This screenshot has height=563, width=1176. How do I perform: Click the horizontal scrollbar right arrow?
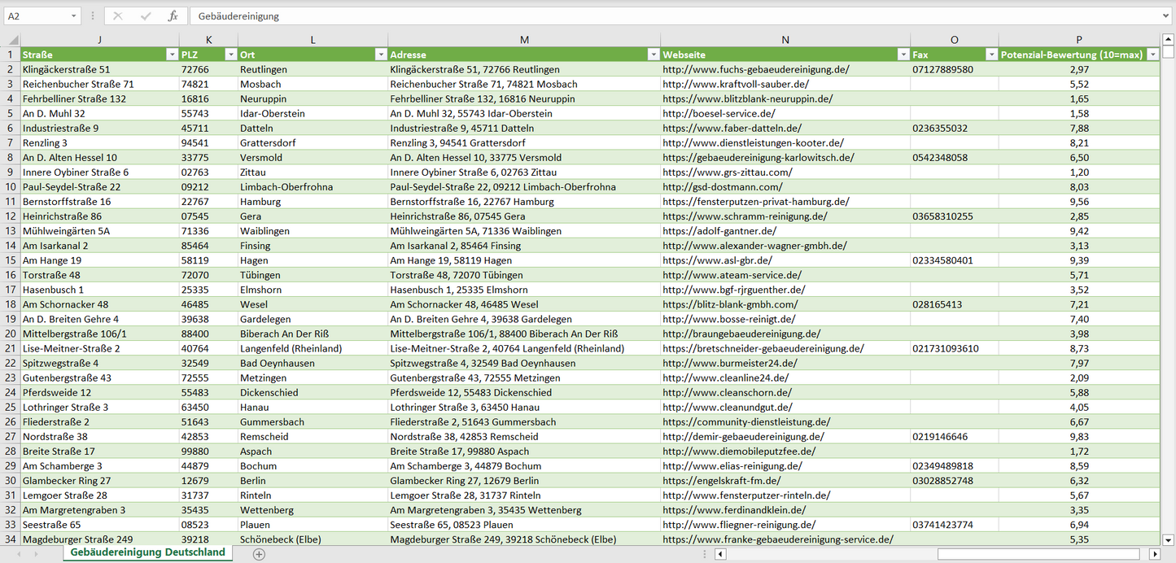(1154, 554)
